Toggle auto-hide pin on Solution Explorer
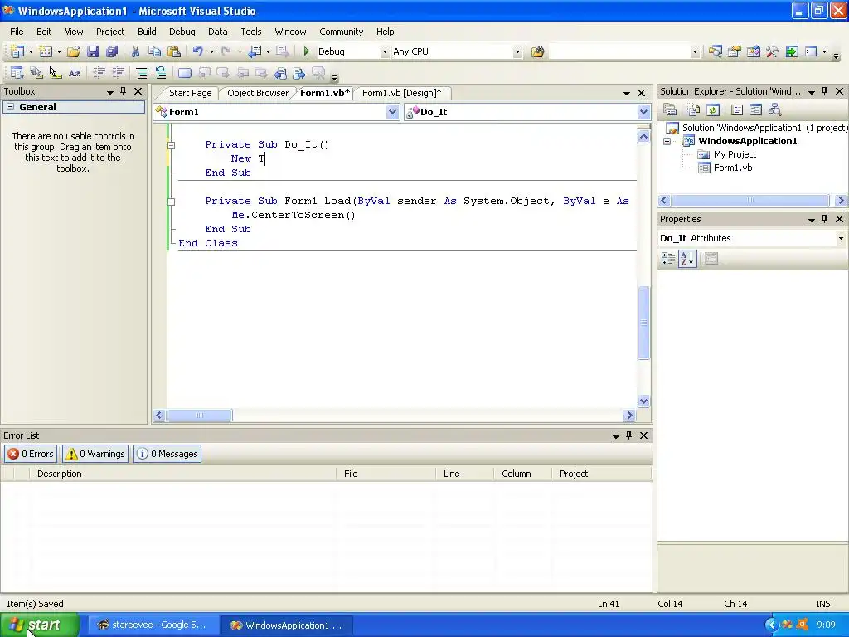The width and height of the screenshot is (849, 637). pos(825,91)
